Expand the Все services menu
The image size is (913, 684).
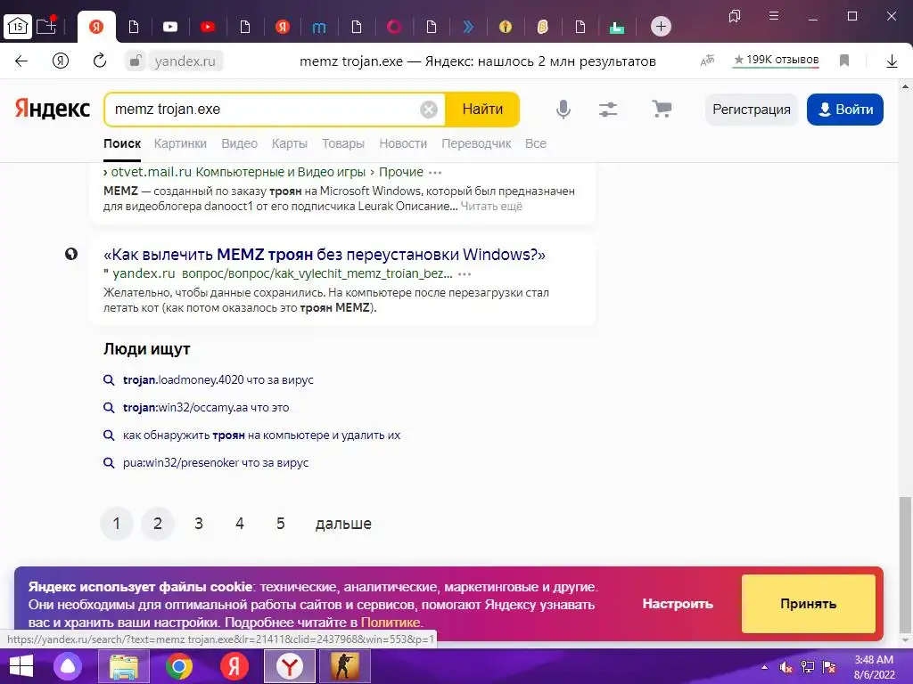pyautogui.click(x=536, y=143)
